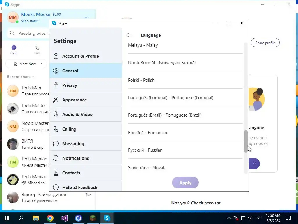The width and height of the screenshot is (298, 224).
Task: Click the gear icon beside General
Action: [x=56, y=71]
